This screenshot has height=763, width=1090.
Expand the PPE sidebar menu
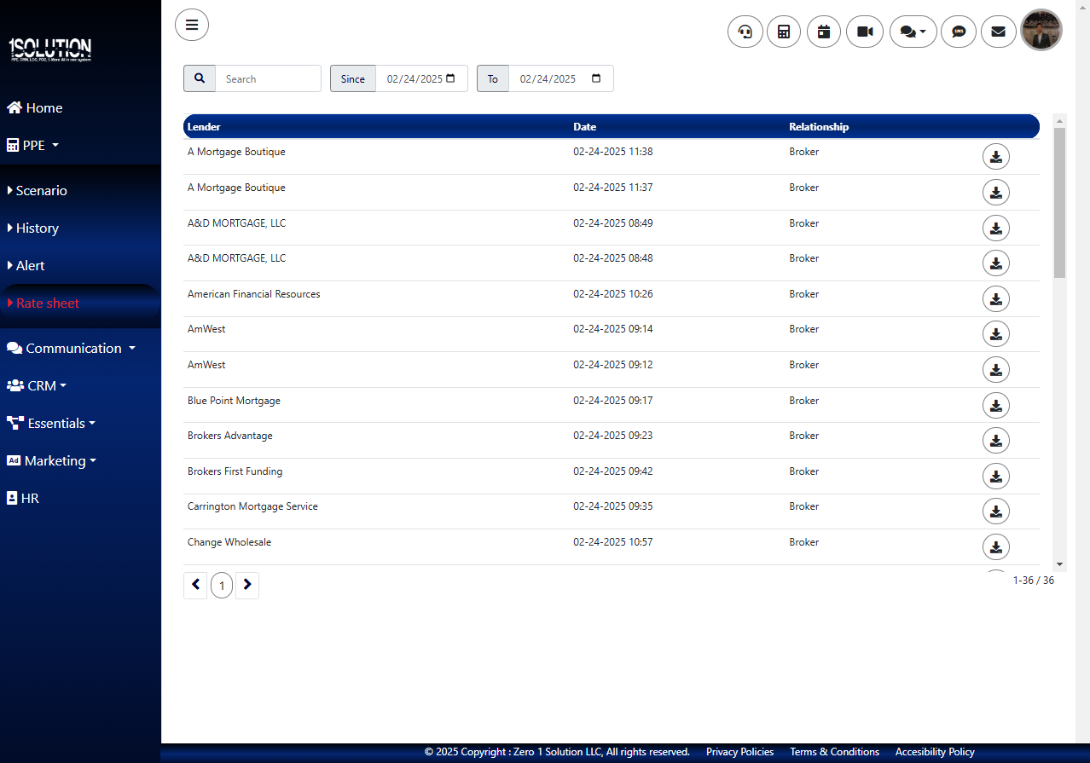34,146
